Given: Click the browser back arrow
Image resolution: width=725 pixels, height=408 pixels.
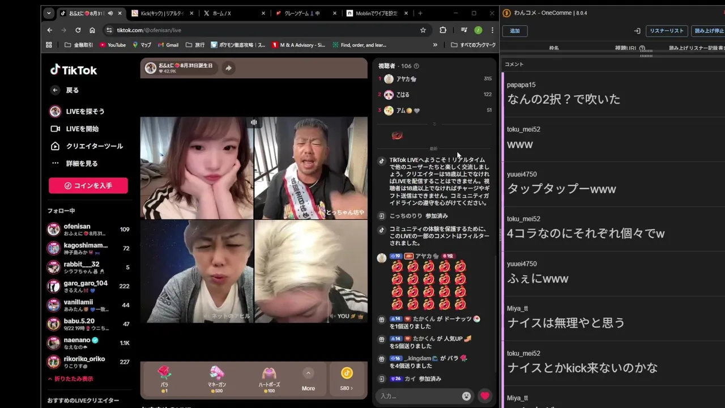Looking at the screenshot, I should click(49, 30).
